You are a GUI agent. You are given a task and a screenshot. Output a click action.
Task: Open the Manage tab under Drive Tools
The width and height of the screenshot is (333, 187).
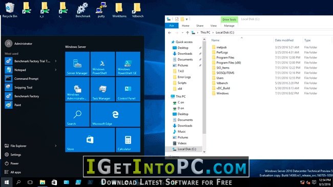pos(229,26)
